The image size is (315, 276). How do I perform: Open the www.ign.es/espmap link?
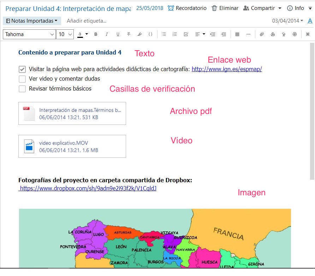(x=227, y=69)
